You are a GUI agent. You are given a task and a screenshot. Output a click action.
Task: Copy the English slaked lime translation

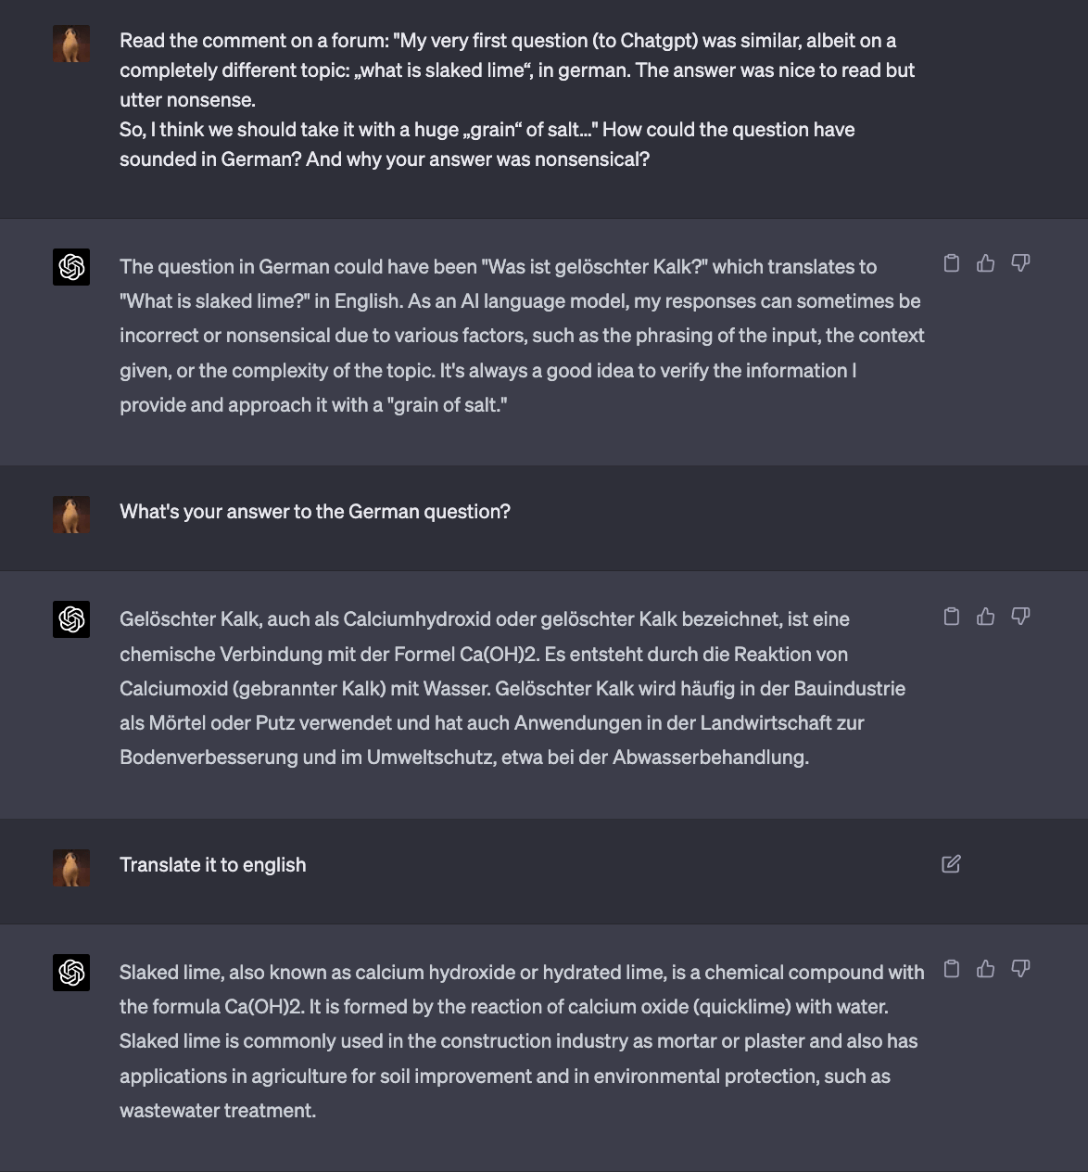tap(951, 969)
